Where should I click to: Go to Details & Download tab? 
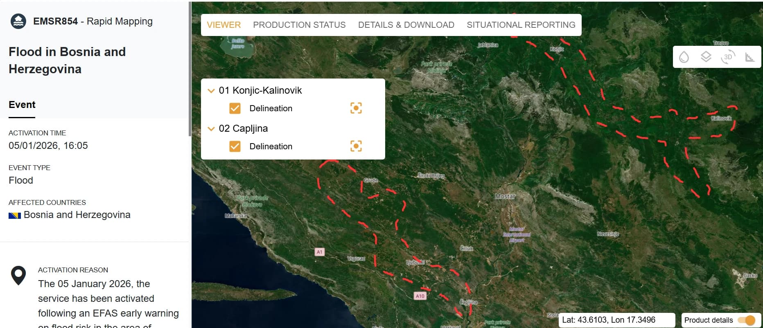[406, 25]
